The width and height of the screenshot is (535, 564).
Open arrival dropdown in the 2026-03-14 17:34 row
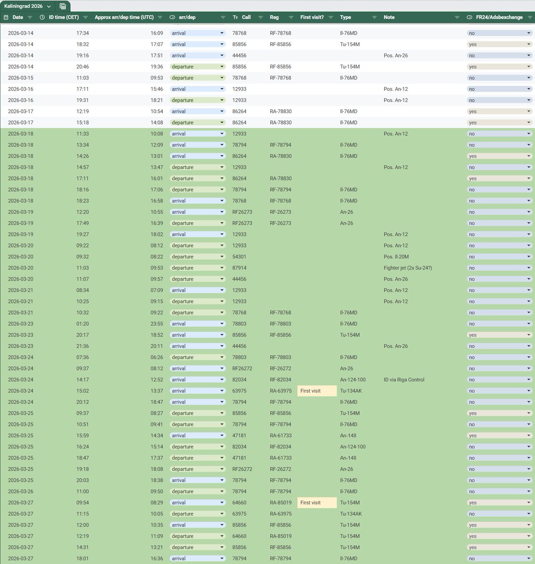[197, 33]
